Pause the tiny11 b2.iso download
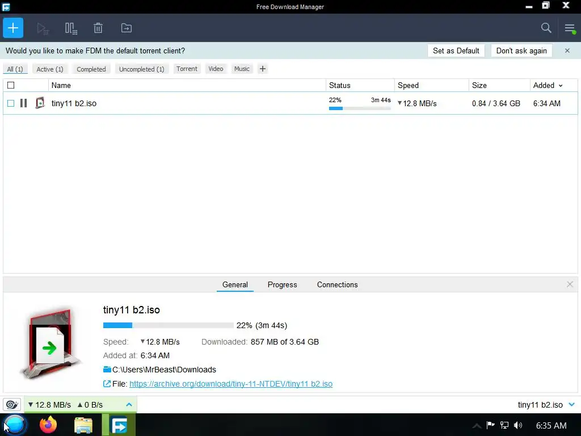The width and height of the screenshot is (581, 436). tap(23, 103)
